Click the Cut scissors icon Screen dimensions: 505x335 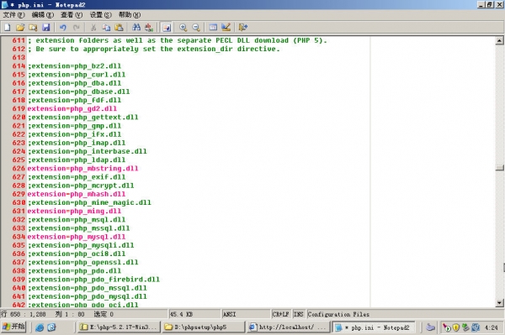pyautogui.click(x=93, y=28)
